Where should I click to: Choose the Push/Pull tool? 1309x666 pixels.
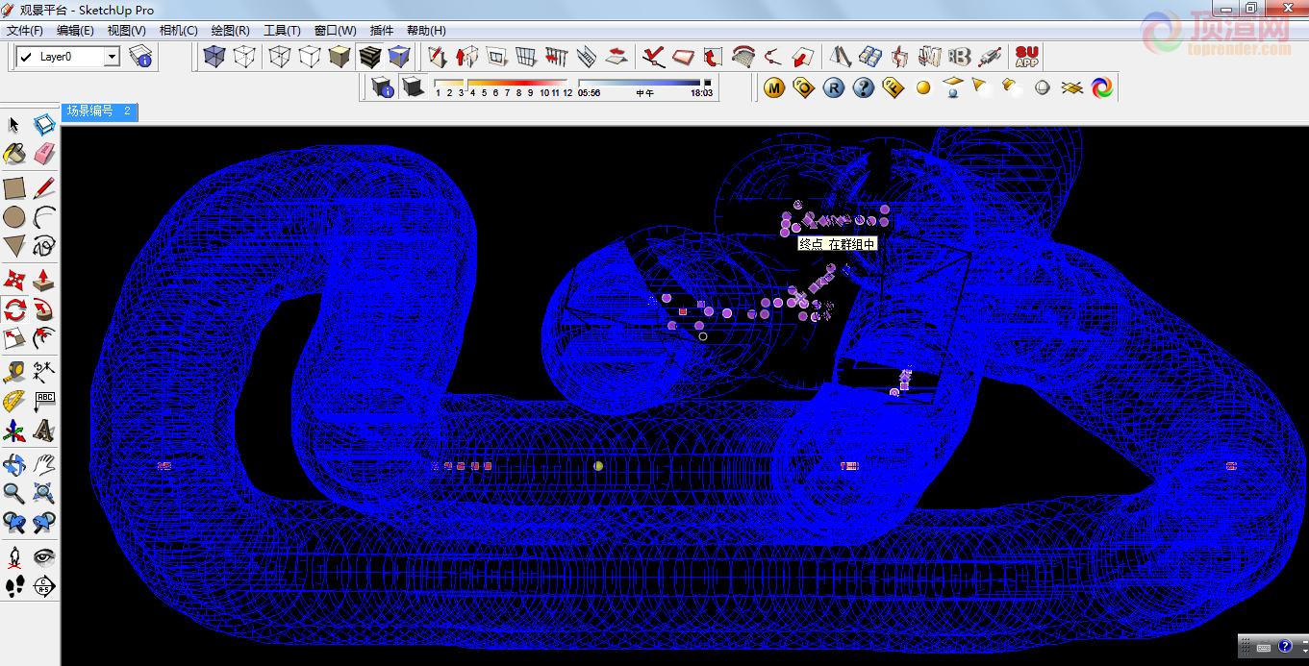pos(43,280)
